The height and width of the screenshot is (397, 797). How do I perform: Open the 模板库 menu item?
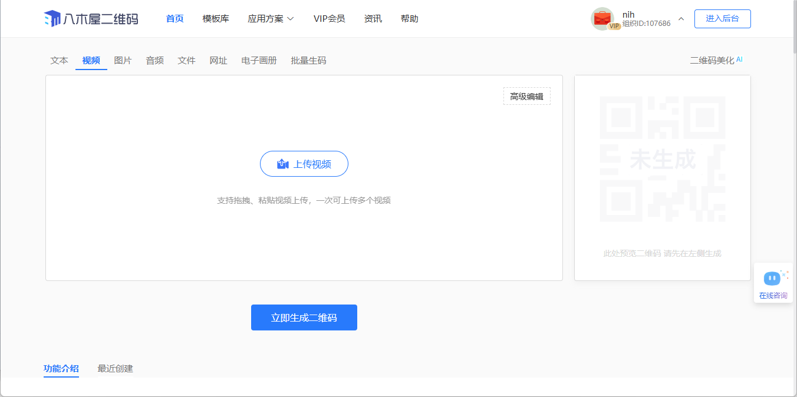click(x=216, y=19)
